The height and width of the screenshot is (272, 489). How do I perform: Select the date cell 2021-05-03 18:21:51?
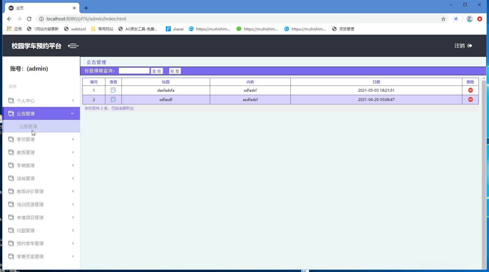(376, 90)
